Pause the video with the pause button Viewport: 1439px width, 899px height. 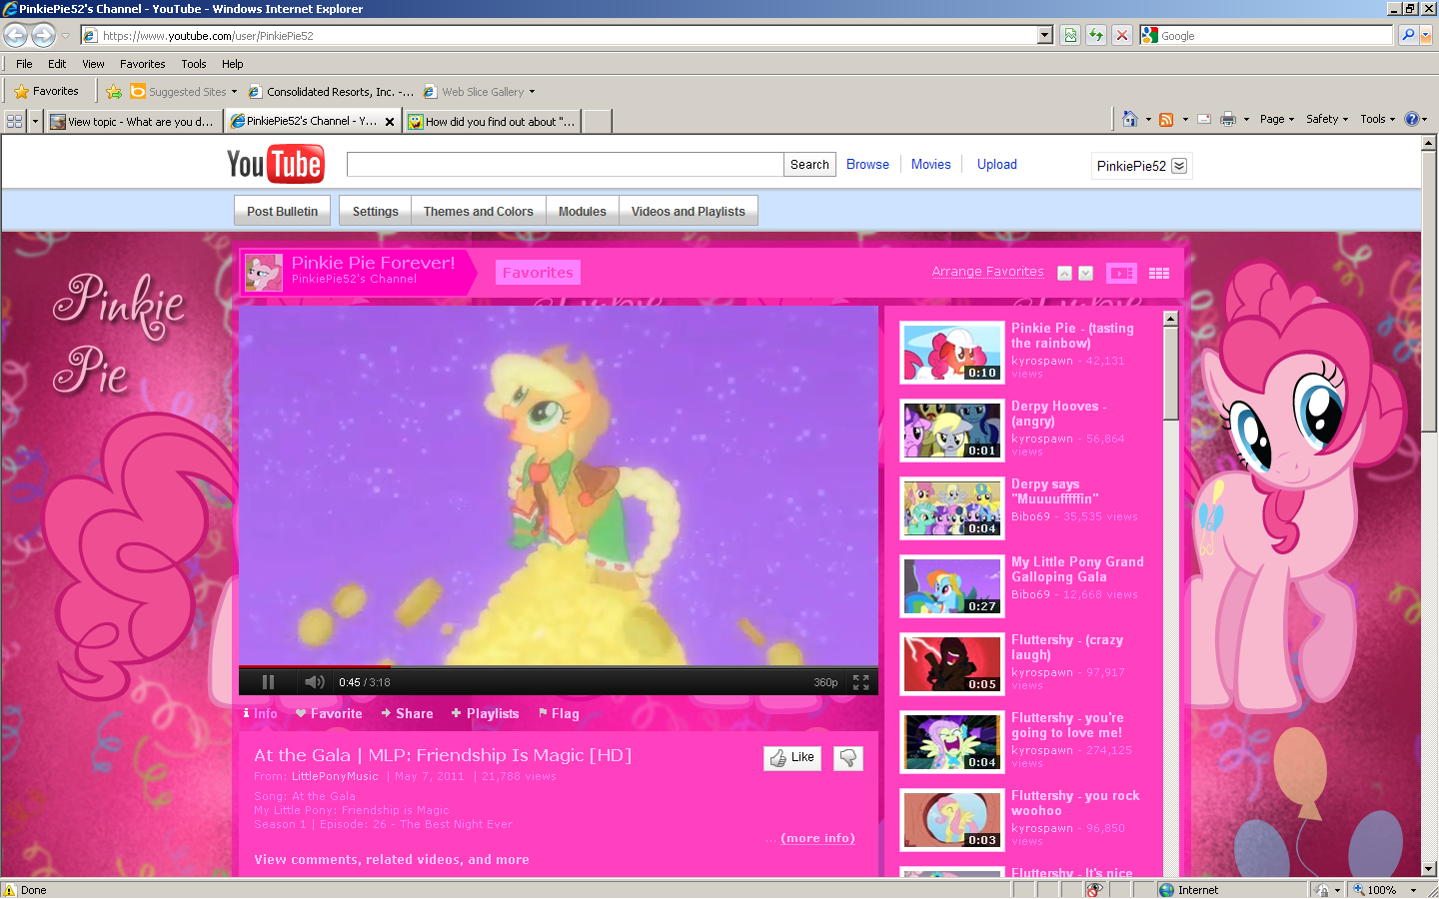click(x=268, y=682)
